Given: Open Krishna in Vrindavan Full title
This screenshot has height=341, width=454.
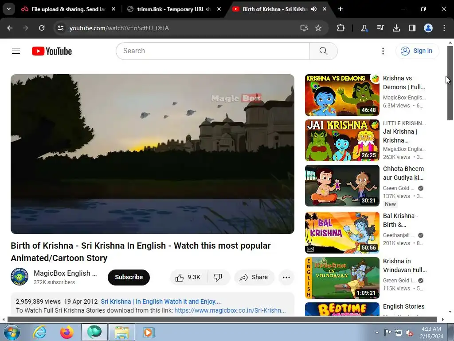Looking at the screenshot, I should [x=405, y=266].
